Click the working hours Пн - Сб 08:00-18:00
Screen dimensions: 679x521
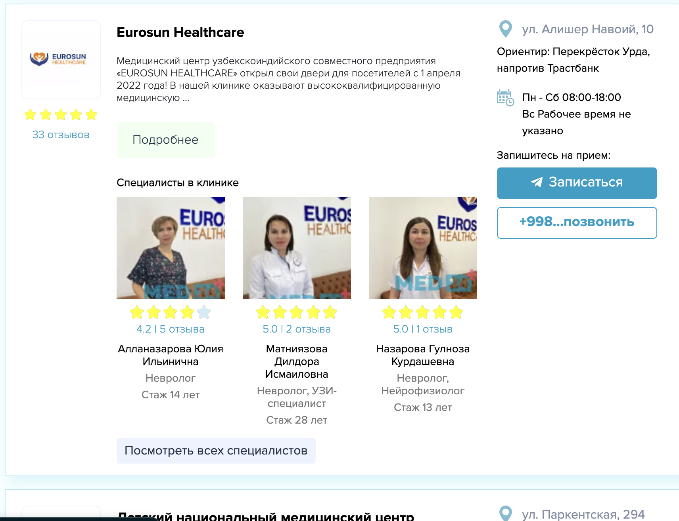point(572,97)
